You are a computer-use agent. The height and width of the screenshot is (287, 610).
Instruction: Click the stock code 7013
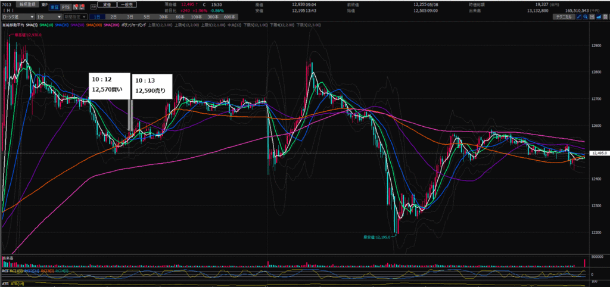[x=7, y=5]
